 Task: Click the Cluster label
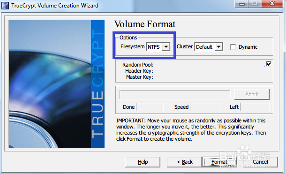click(x=185, y=47)
